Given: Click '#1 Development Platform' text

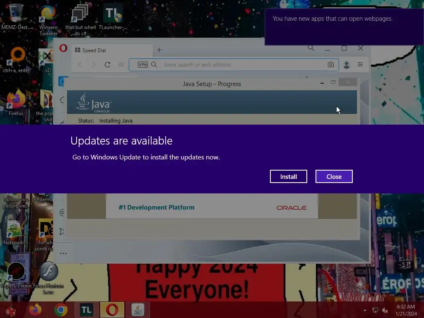Looking at the screenshot, I should (157, 207).
